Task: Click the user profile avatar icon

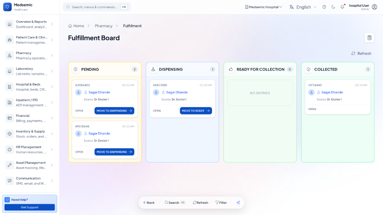Action: pos(374,7)
